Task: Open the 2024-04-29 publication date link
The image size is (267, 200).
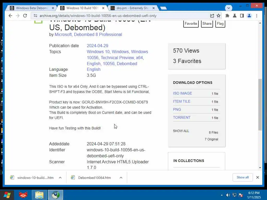Action: (98, 46)
